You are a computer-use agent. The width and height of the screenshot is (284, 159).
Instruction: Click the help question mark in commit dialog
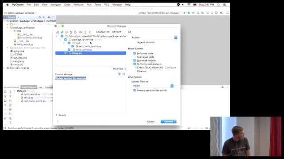58,121
